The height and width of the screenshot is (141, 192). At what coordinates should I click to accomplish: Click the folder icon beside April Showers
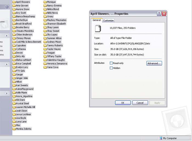14,2
